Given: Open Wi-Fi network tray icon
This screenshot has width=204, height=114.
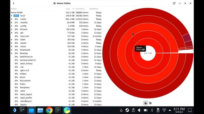Looking at the screenshot, I should point(164,110).
